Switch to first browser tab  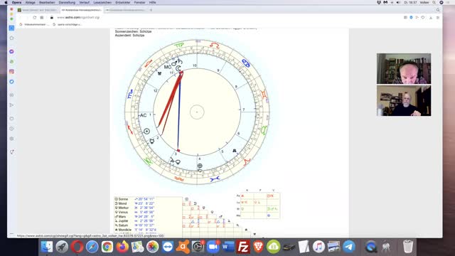click(38, 10)
